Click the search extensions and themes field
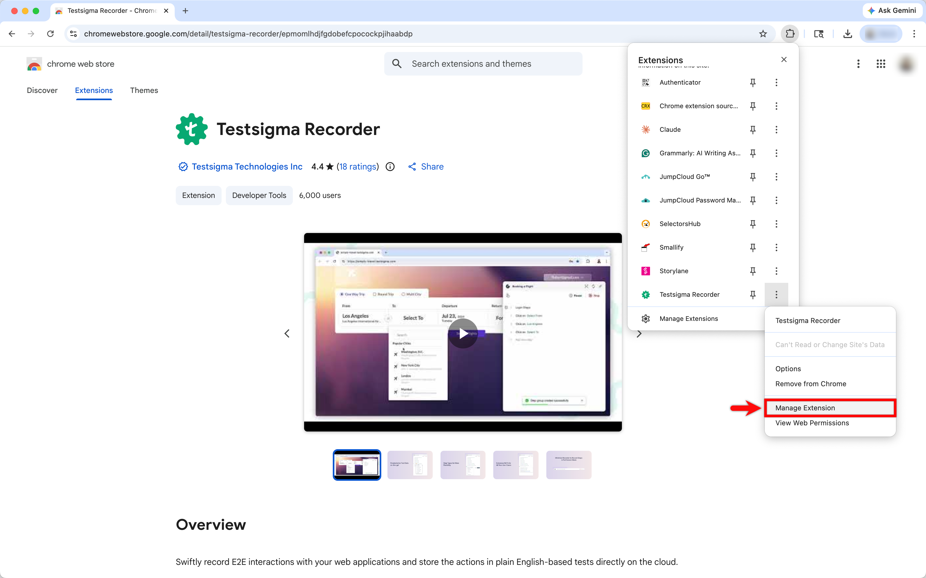The width and height of the screenshot is (926, 578). click(x=483, y=64)
